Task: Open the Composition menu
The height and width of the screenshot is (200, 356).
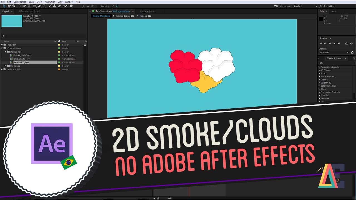Action: point(20,2)
